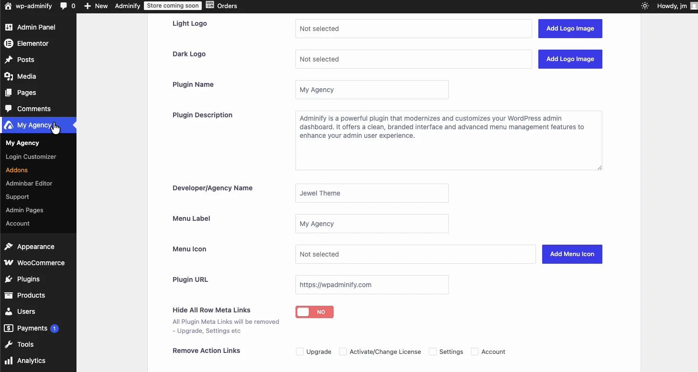The image size is (698, 372).
Task: Open Elementor sidebar icon
Action: 9,43
